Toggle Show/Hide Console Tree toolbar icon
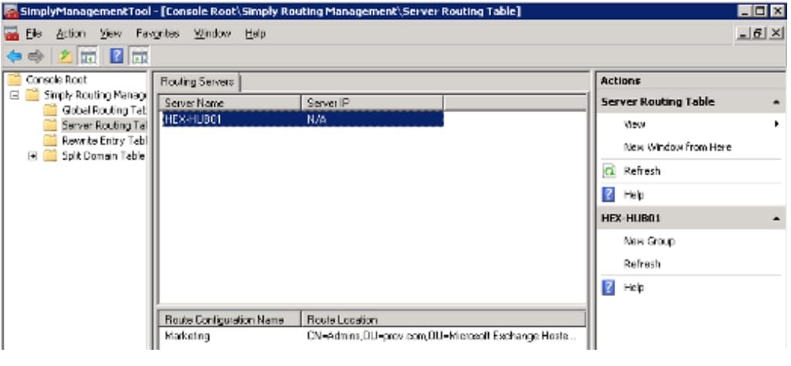This screenshot has width=791, height=366. (88, 56)
